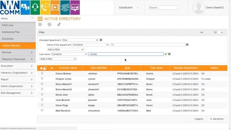231x130 pixels.
Task: Open the department name 'Contains' dropdown
Action: (91, 45)
